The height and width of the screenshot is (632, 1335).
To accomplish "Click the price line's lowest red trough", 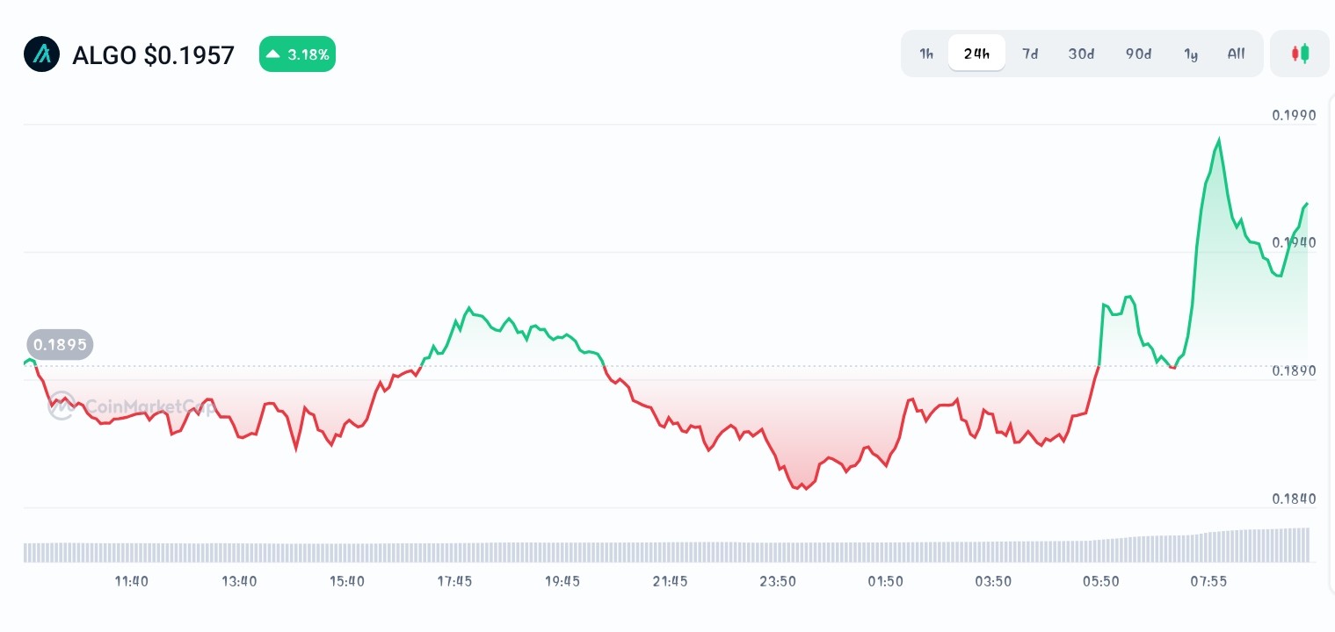I will coord(805,489).
